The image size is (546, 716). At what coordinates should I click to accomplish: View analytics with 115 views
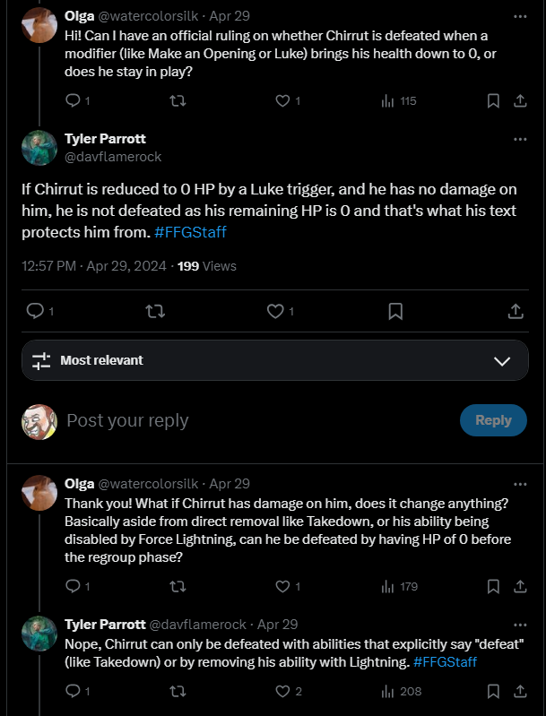[399, 101]
